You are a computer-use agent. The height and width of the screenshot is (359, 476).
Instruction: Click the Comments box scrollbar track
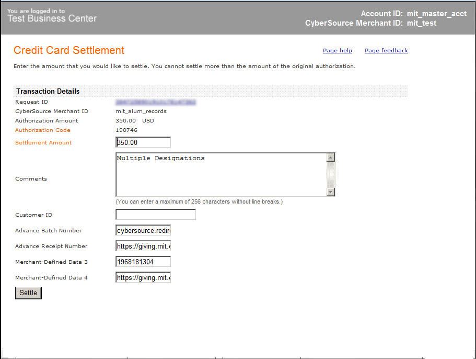click(330, 175)
